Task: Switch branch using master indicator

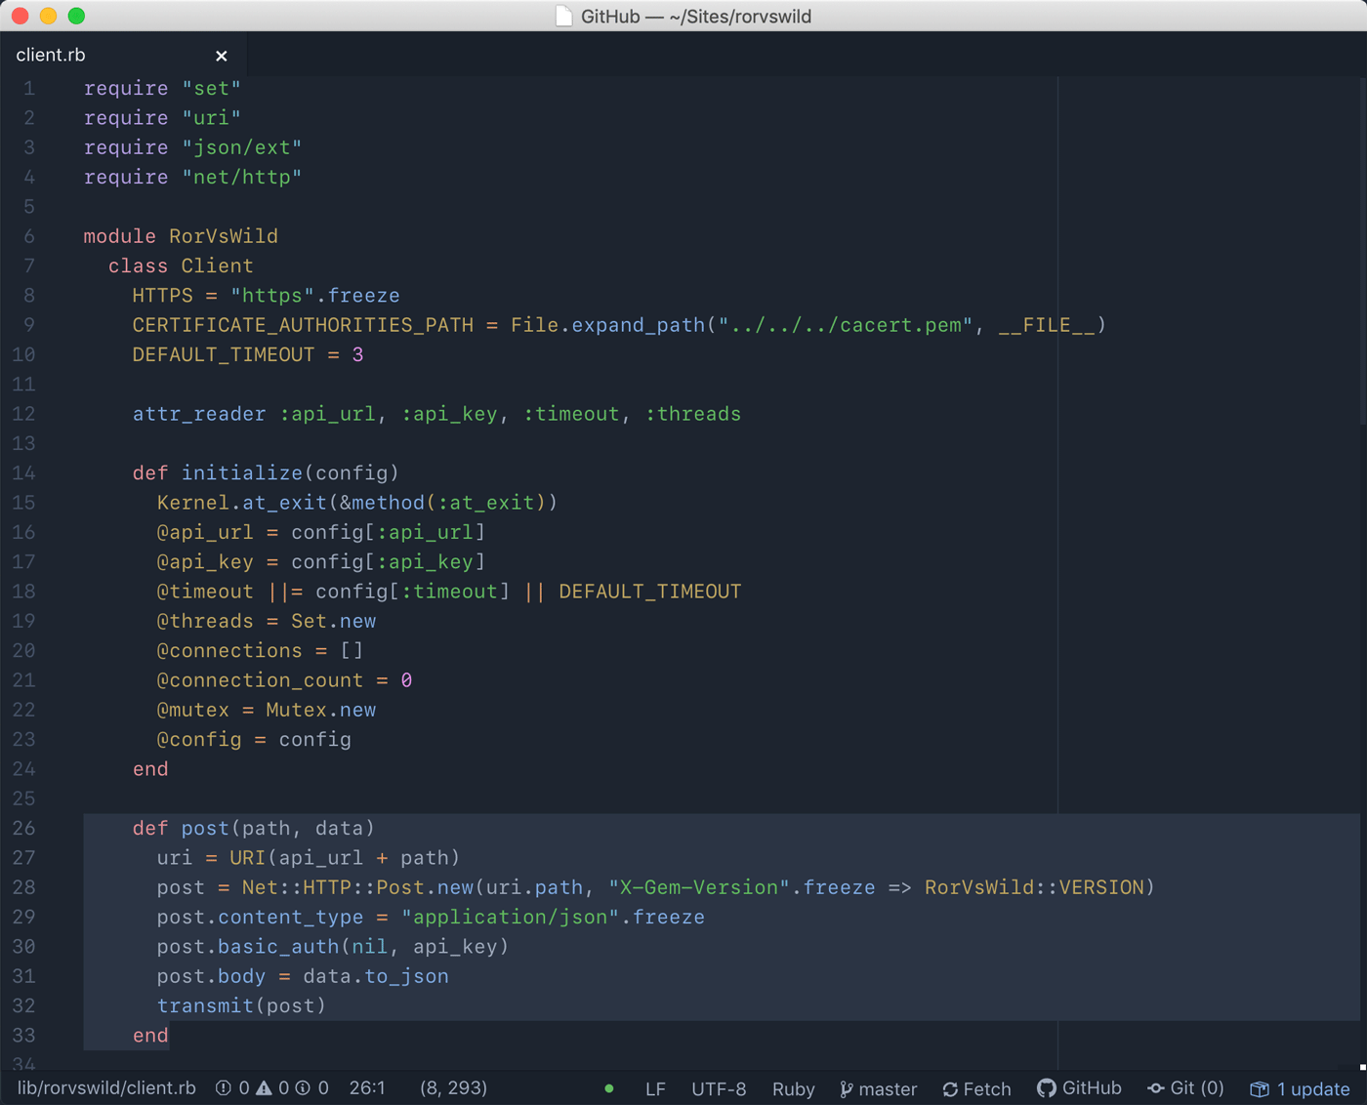Action: coord(888,1088)
